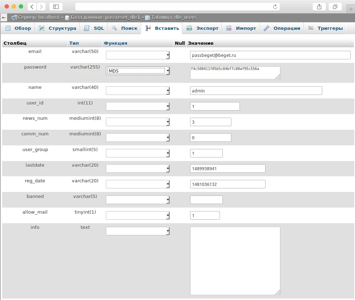355x300 pixels.
Task: Click the Функция column header link
Action: pos(115,43)
